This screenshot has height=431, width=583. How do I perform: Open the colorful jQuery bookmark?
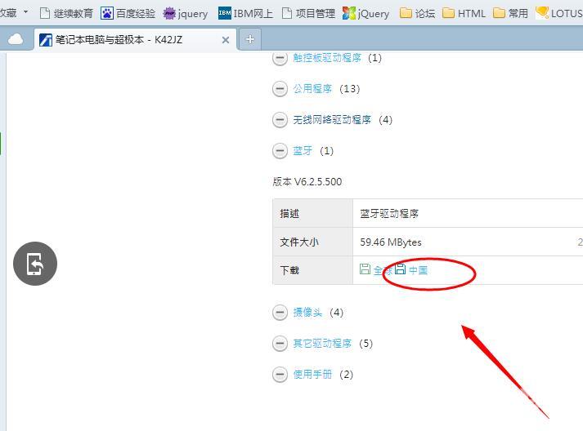[x=365, y=13]
